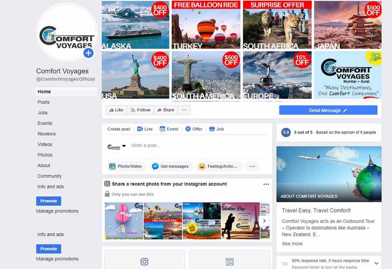This screenshot has width=392, height=269.
Task: Open the post-as page selector dropdown
Action: pyautogui.click(x=124, y=146)
